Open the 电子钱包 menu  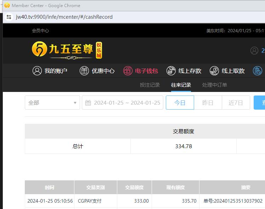pos(147,71)
